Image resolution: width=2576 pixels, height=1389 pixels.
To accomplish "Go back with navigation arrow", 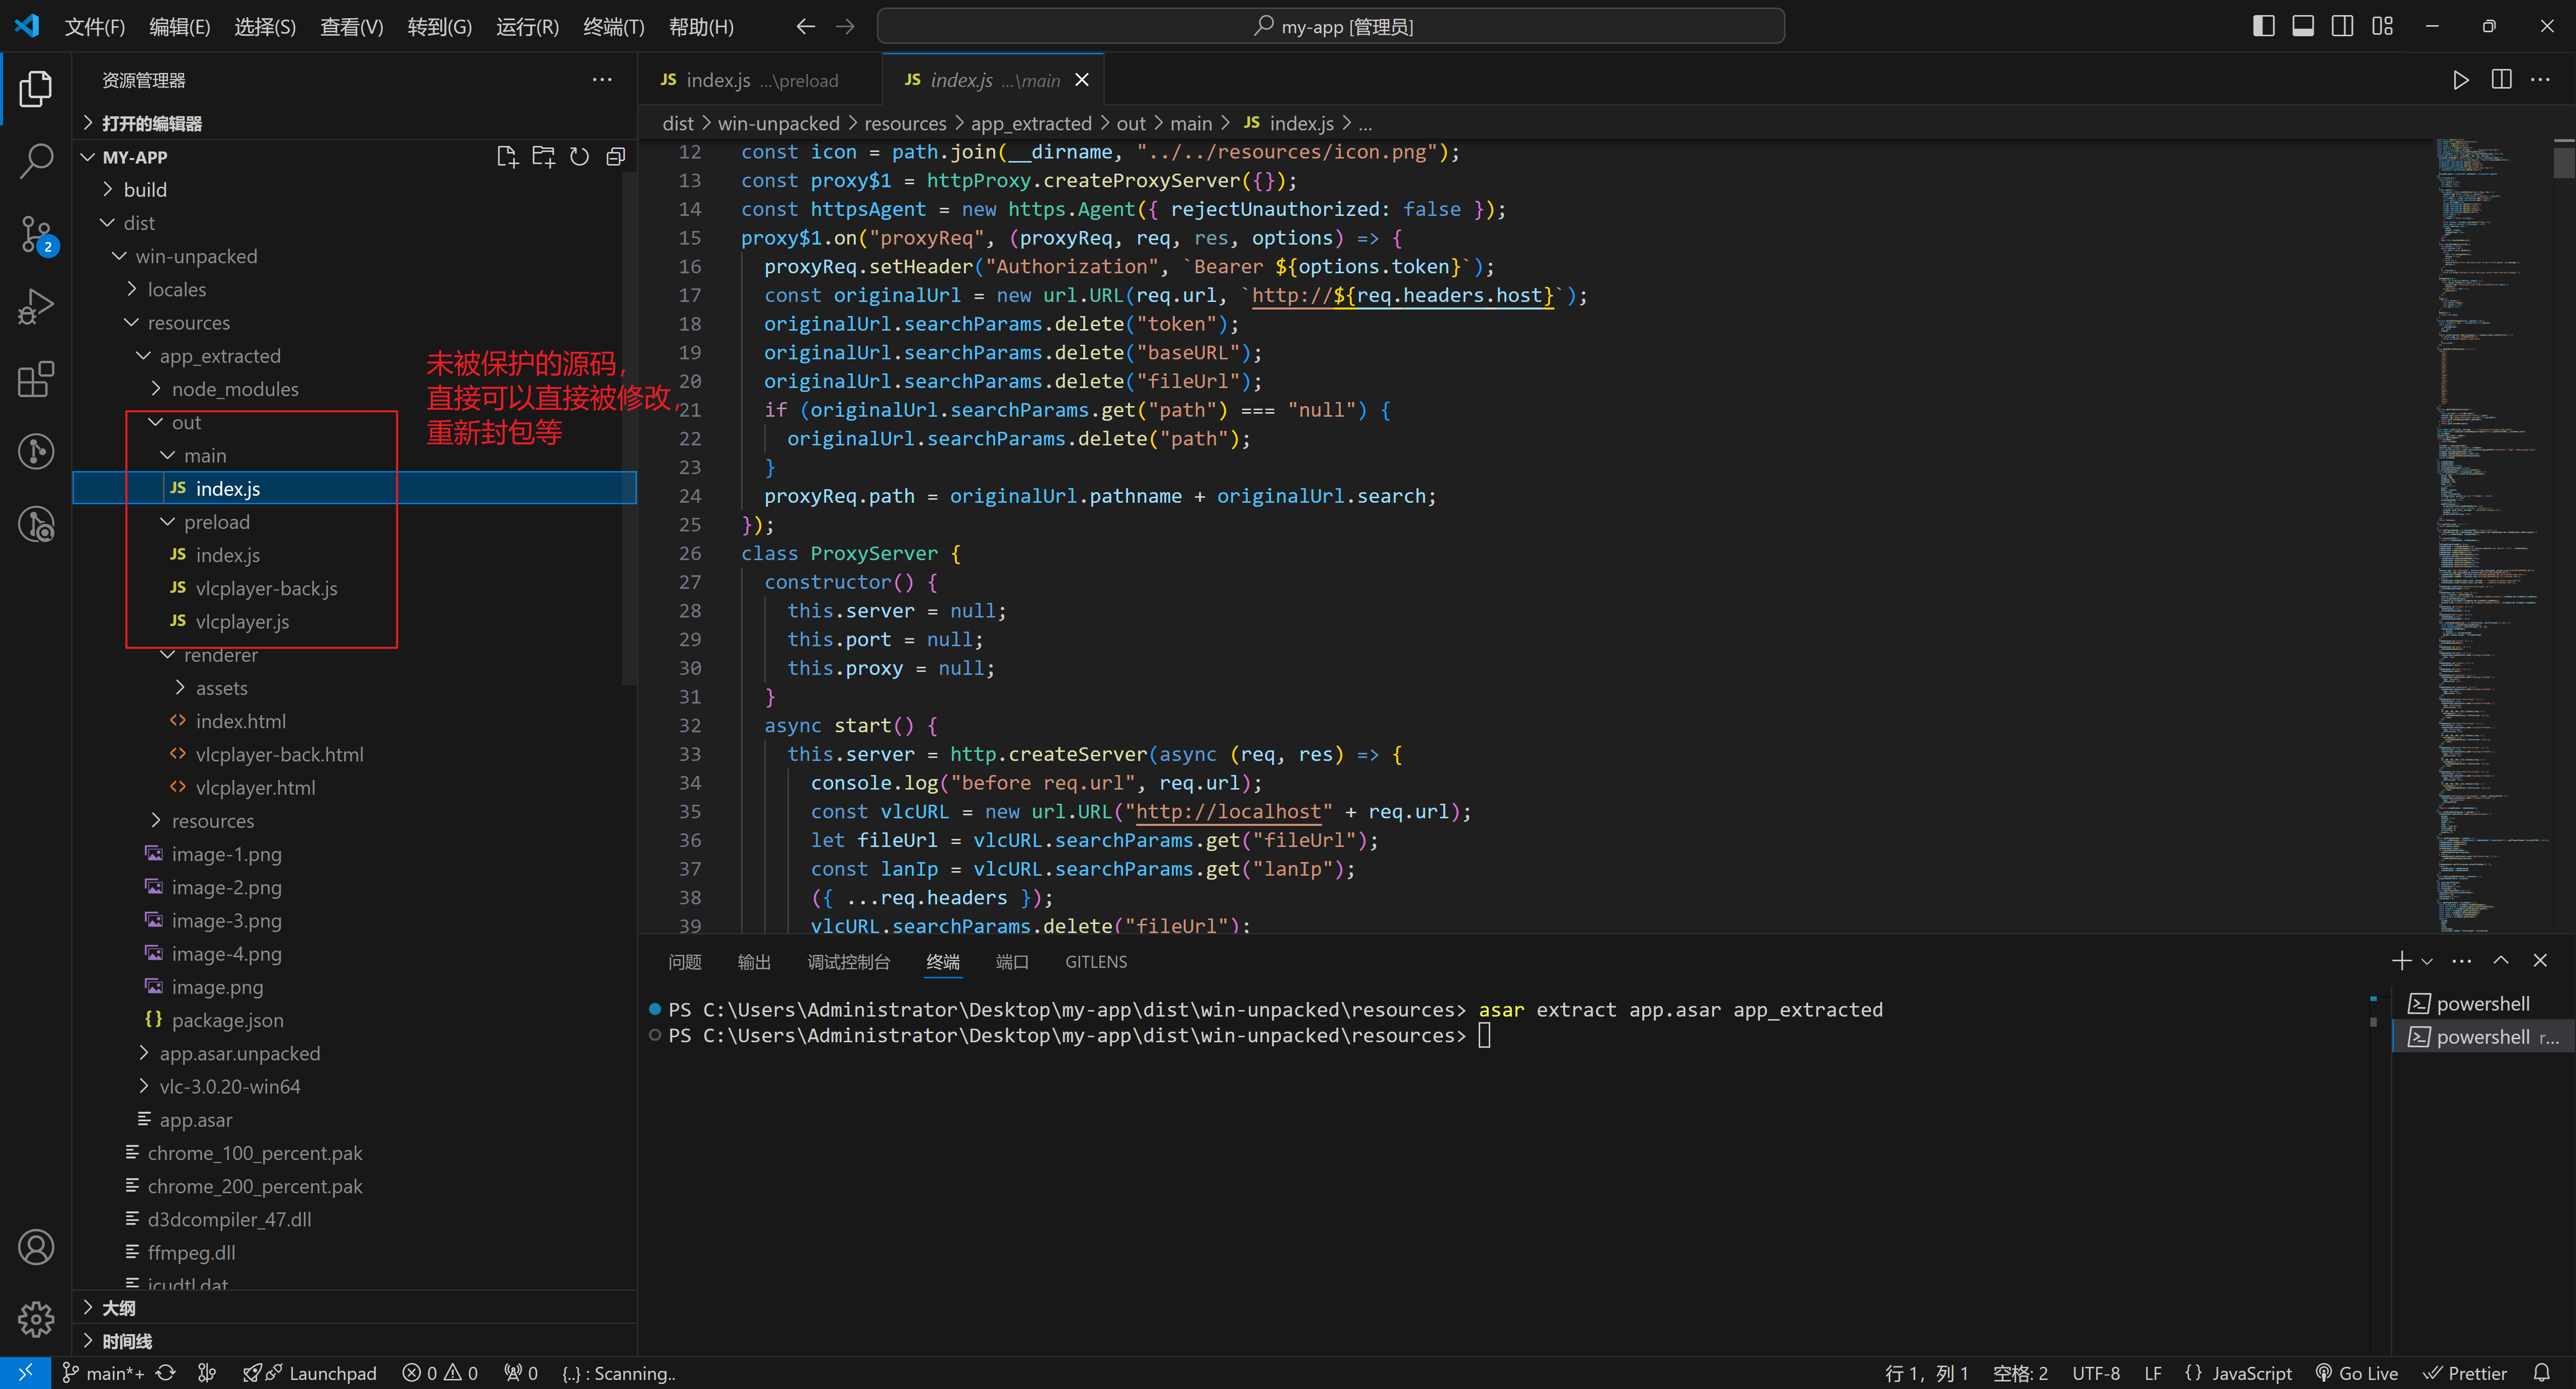I will (x=805, y=27).
